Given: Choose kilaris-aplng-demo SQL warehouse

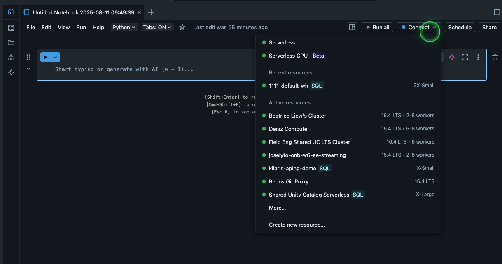Looking at the screenshot, I should [x=348, y=168].
